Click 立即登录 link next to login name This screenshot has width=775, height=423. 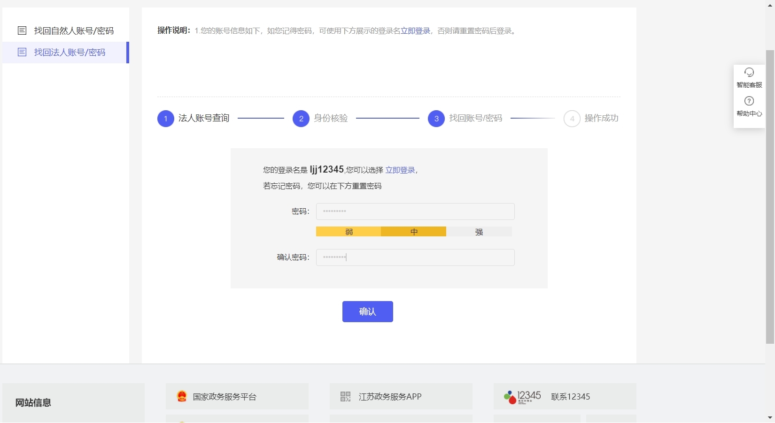pyautogui.click(x=400, y=170)
